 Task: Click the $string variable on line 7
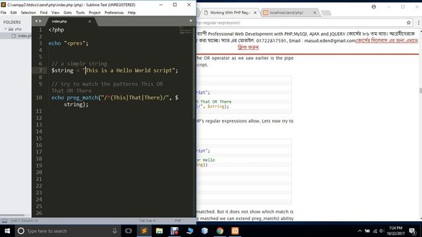pos(63,70)
